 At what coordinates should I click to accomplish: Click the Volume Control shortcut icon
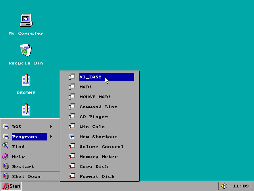click(x=72, y=146)
